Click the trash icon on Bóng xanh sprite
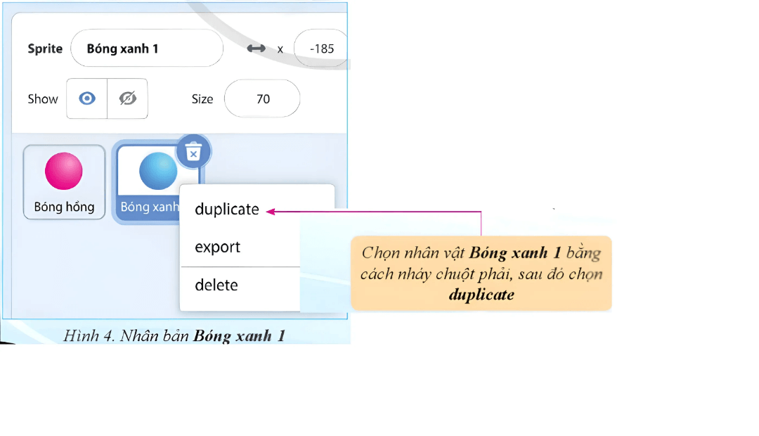This screenshot has height=436, width=759. 193,151
